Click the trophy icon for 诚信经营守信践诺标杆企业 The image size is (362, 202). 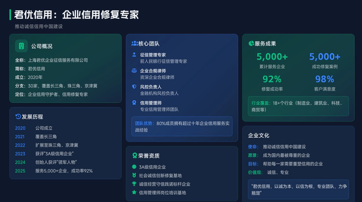(134, 184)
